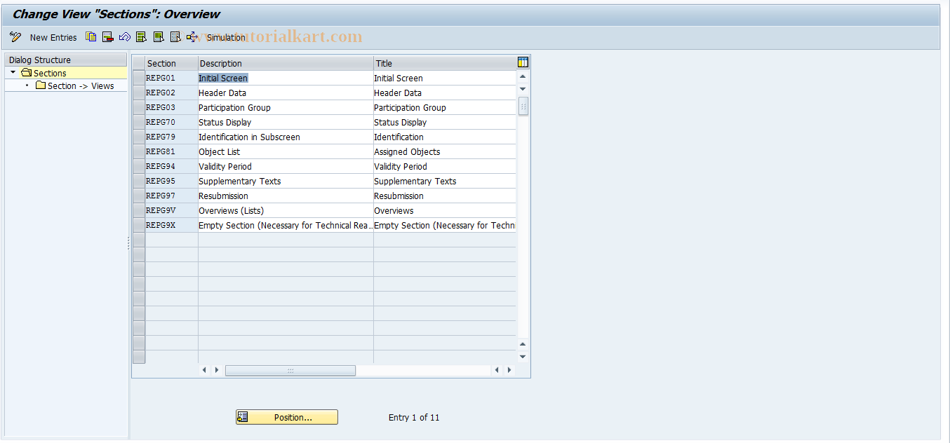The height and width of the screenshot is (443, 950).
Task: Select the row selector for REPG9V
Action: tap(139, 210)
